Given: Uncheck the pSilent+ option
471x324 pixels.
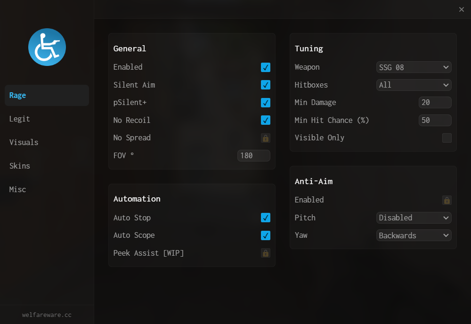Looking at the screenshot, I should click(x=266, y=103).
